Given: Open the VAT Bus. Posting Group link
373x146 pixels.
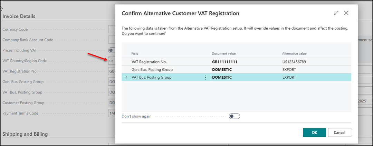Looking at the screenshot, I should [x=152, y=77].
